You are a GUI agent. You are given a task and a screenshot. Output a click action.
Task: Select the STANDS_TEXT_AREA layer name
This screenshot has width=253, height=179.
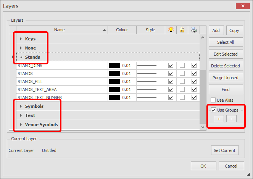point(37,89)
